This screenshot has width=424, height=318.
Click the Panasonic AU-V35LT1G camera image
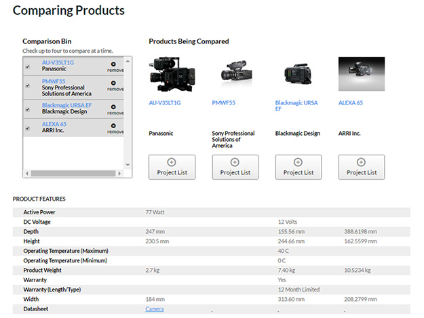click(x=172, y=74)
